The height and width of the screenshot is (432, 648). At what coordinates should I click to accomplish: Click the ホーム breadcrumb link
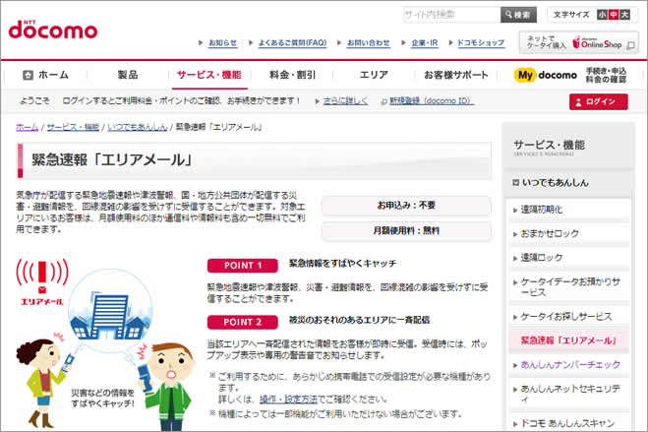27,127
